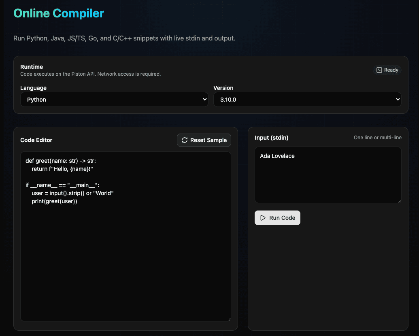
Task: Click the resize grip of the stdin box
Action: coord(399,200)
